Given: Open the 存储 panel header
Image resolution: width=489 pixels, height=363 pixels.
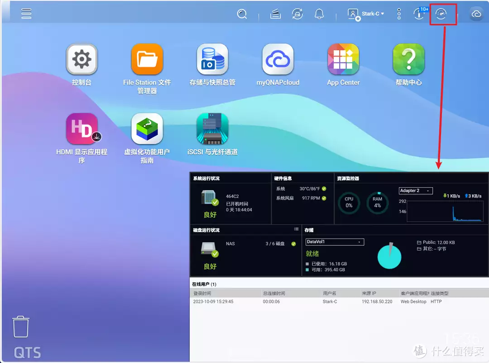Looking at the screenshot, I should click(309, 230).
